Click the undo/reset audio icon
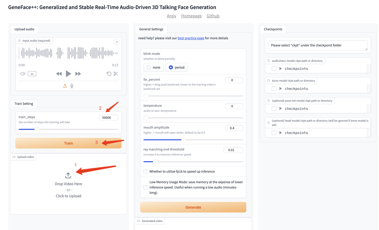Image resolution: width=379 pixels, height=230 pixels. click(x=109, y=74)
